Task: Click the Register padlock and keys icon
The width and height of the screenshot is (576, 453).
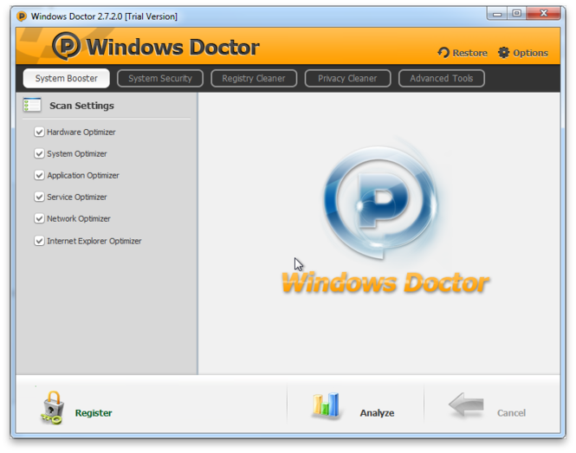Action: coord(53,408)
